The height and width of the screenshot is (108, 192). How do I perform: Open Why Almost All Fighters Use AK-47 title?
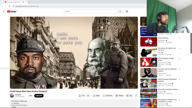[167, 49]
